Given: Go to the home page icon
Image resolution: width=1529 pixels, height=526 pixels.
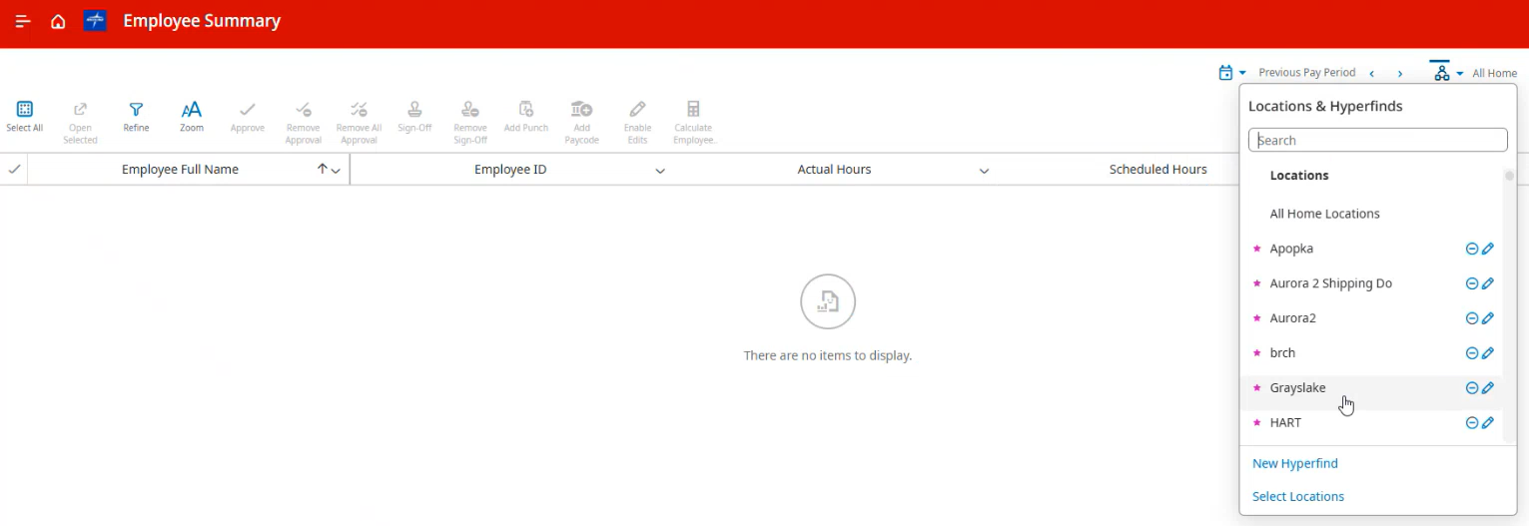Looking at the screenshot, I should click(x=58, y=21).
